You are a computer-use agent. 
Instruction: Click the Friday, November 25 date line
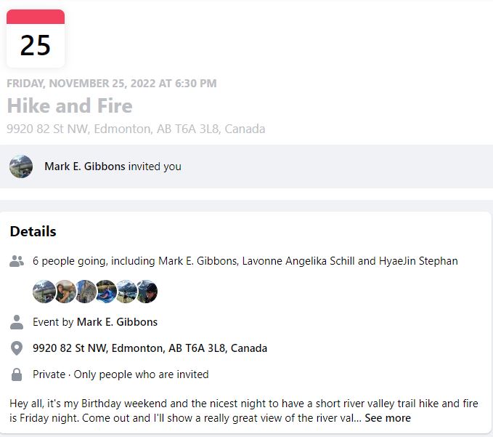coord(112,84)
